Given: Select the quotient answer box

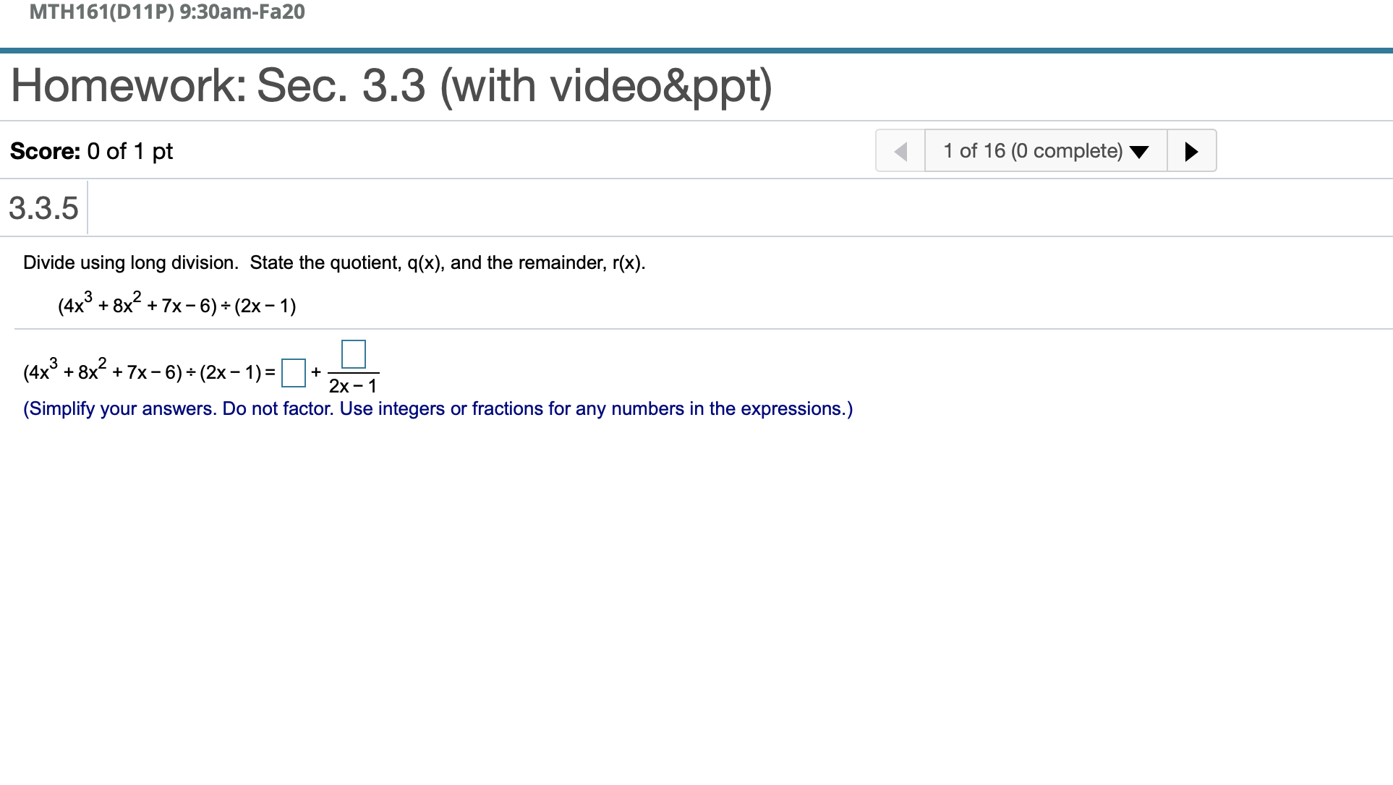Looking at the screenshot, I should pos(294,373).
